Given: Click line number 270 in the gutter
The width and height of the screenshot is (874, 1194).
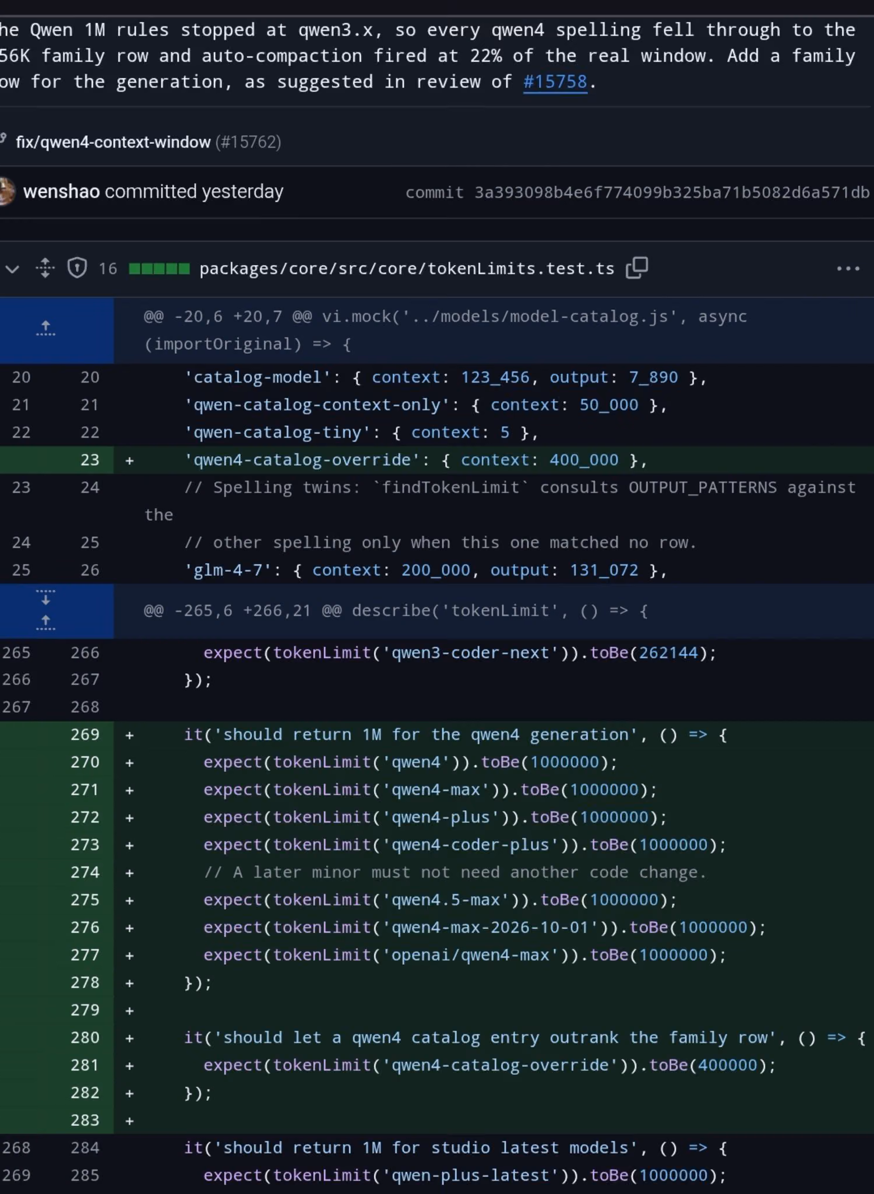Looking at the screenshot, I should pos(85,762).
